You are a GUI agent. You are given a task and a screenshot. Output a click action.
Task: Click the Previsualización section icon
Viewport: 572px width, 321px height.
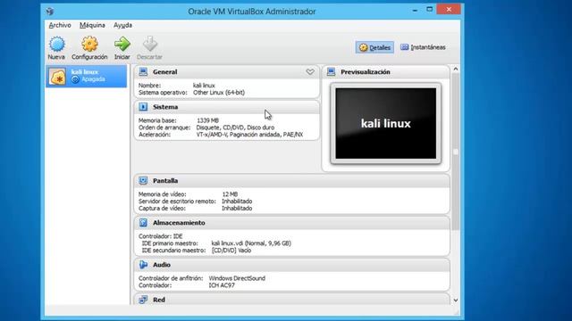[331, 72]
